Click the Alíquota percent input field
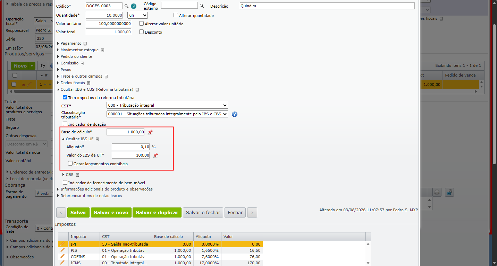The width and height of the screenshot is (497, 266). 130,147
